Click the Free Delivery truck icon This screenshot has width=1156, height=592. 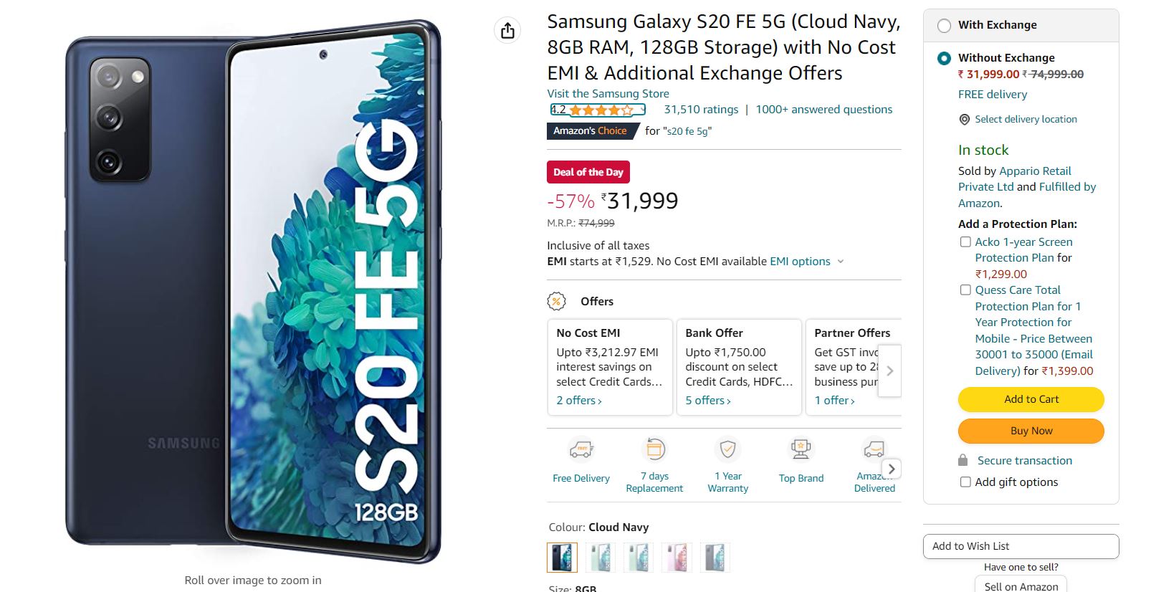(x=581, y=450)
